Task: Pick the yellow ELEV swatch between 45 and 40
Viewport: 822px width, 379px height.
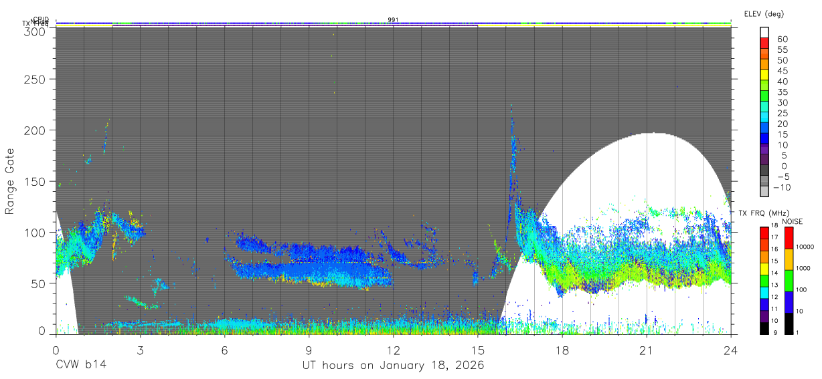Action: click(765, 75)
